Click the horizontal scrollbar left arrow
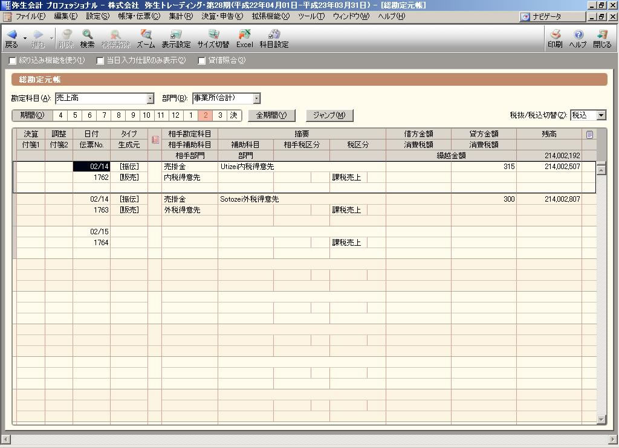 coord(5,439)
